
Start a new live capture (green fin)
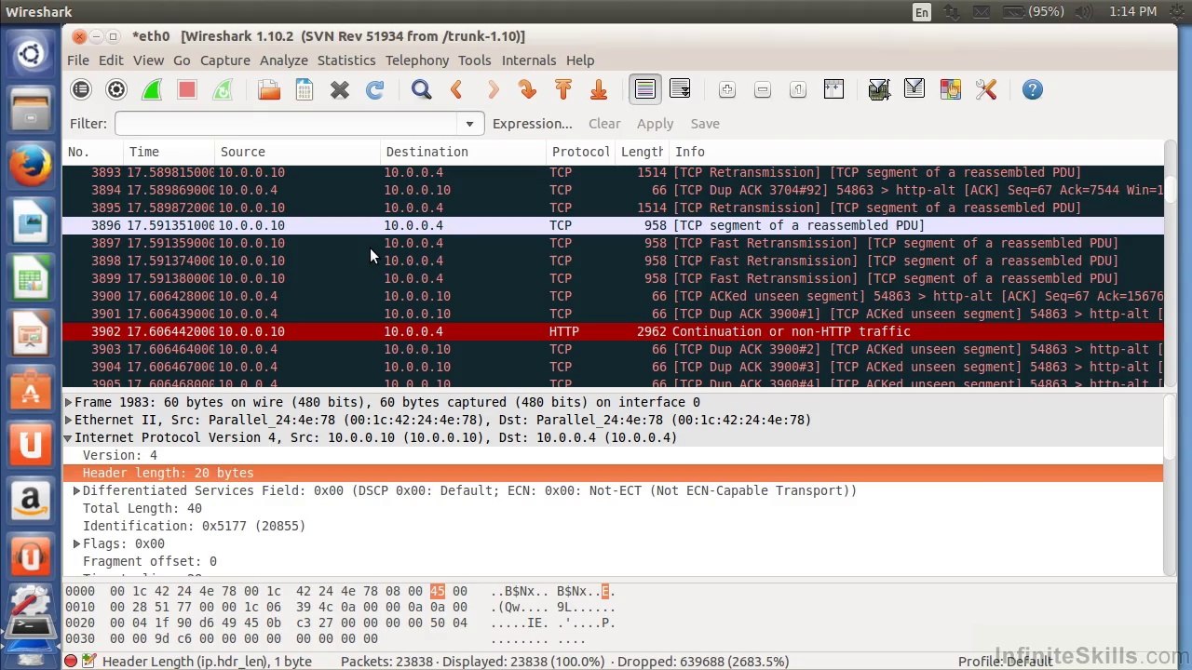pyautogui.click(x=152, y=89)
